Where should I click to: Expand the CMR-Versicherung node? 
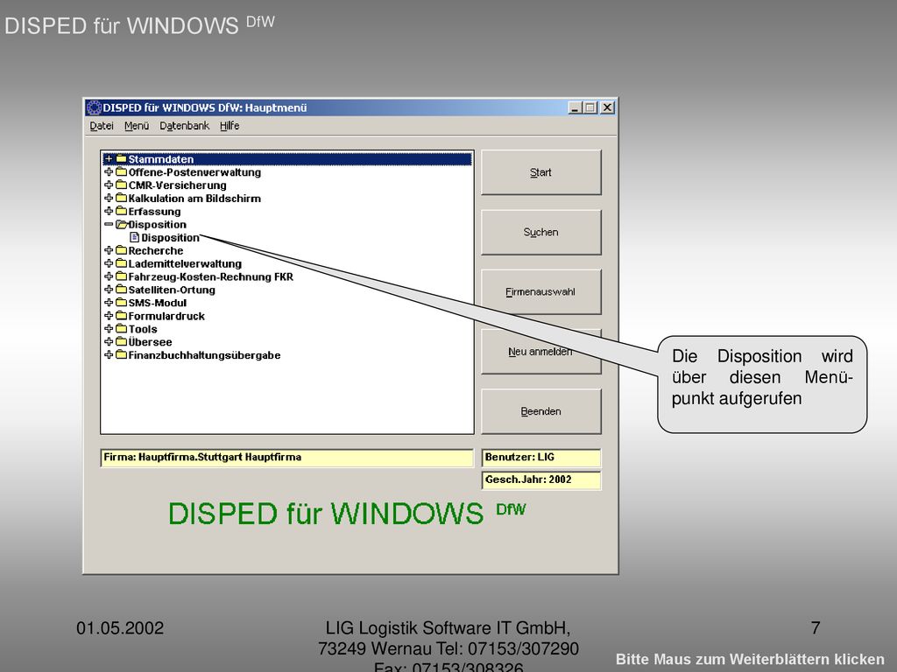tap(109, 185)
